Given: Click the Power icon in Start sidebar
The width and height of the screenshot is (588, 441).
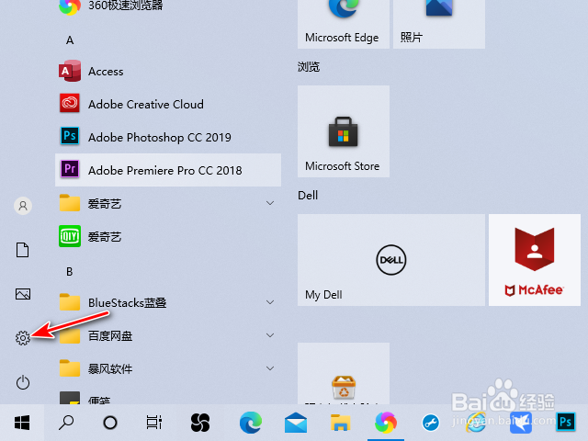Looking at the screenshot, I should click(x=23, y=382).
